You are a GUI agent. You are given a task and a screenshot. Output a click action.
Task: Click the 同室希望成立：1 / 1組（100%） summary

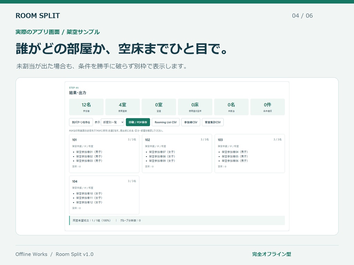pyautogui.click(x=92, y=220)
